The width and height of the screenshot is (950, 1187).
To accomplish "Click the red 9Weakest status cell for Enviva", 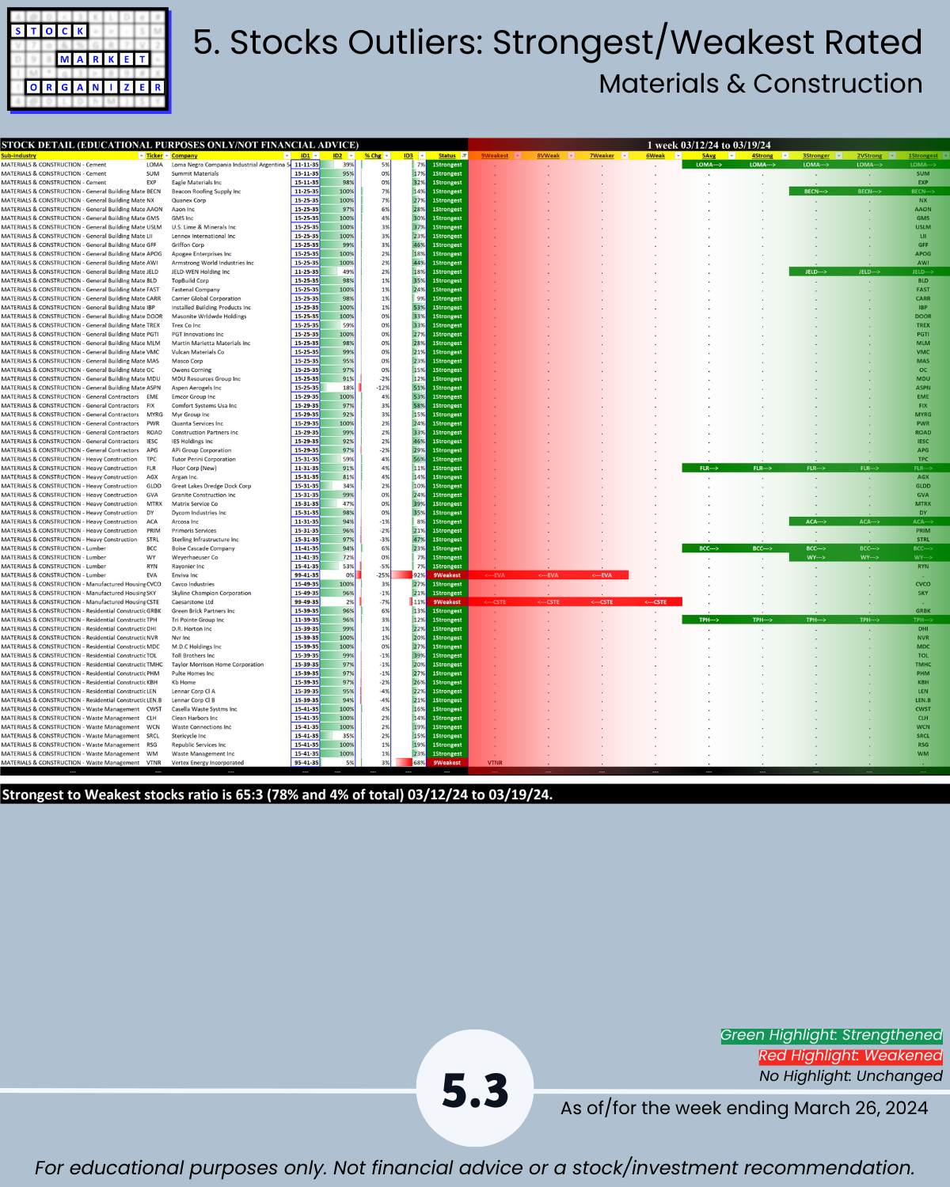I will tap(447, 575).
